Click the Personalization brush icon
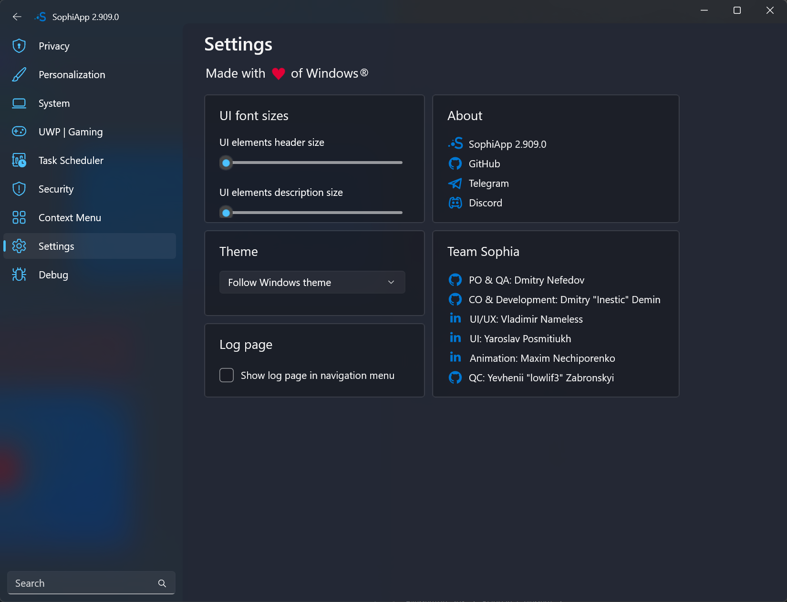 (19, 74)
